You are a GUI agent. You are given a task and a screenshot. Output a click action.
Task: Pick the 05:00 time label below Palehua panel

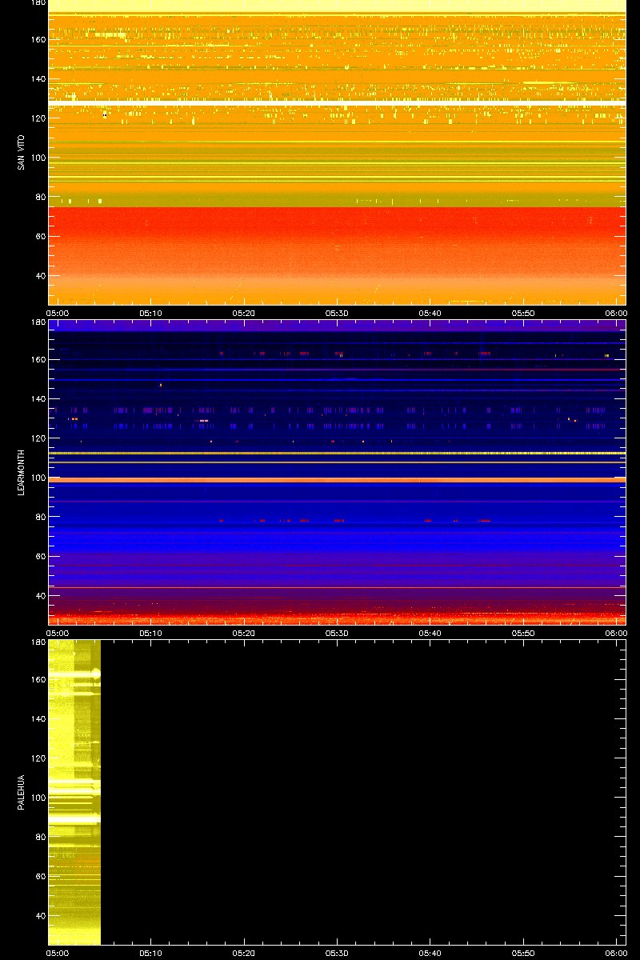pos(58,953)
